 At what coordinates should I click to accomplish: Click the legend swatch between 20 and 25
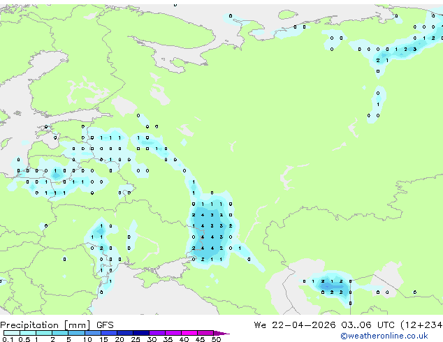tap(125, 333)
